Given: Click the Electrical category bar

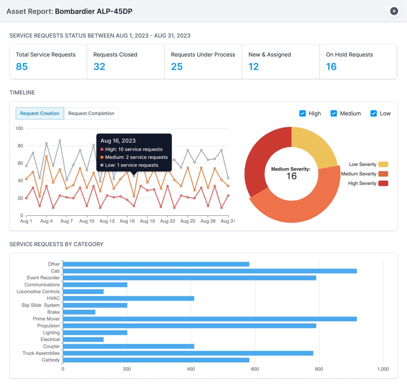Looking at the screenshot, I should pos(83,339).
